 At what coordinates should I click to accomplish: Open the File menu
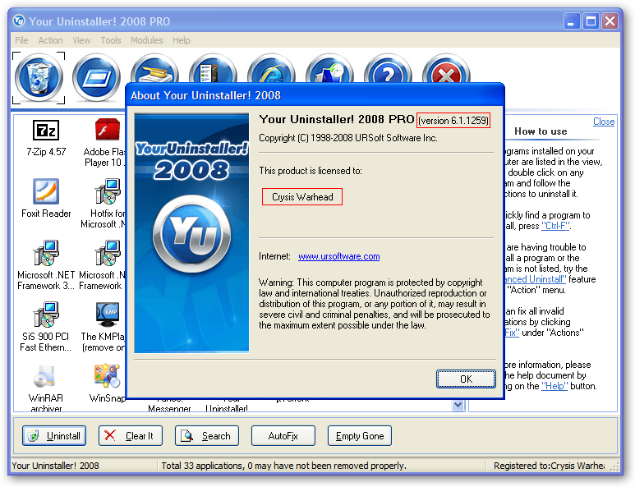click(x=21, y=40)
